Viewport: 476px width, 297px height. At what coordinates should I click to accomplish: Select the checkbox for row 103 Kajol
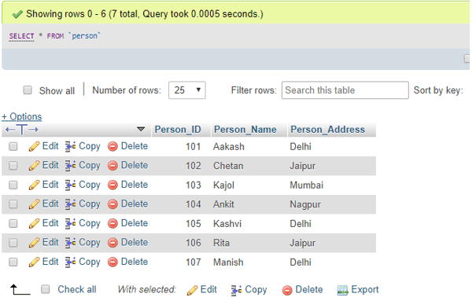click(13, 185)
